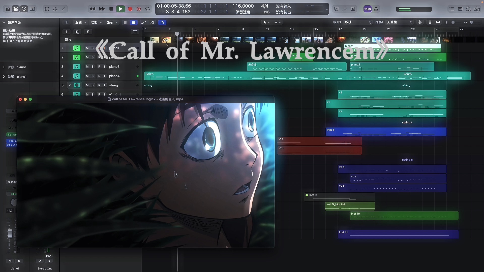Viewport: 484px width, 272px height.
Task: Adjust the horizontal zoom slider
Action: (x=472, y=22)
